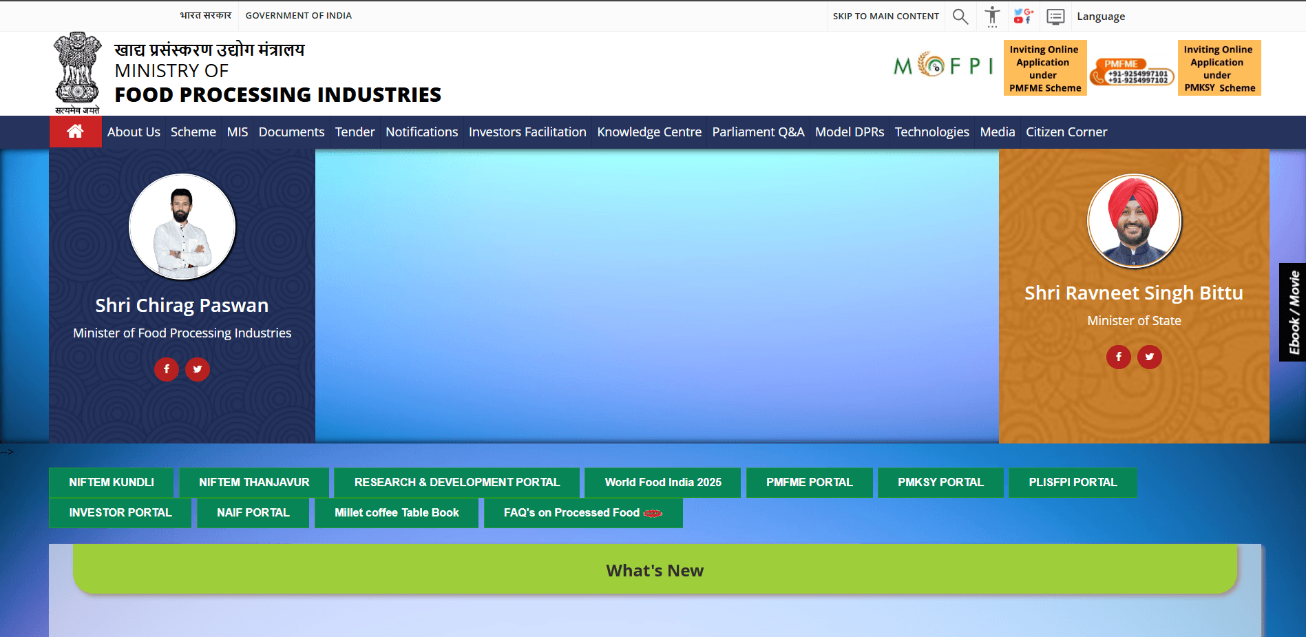This screenshot has width=1306, height=637.
Task: Open the Scheme menu
Action: coord(193,132)
